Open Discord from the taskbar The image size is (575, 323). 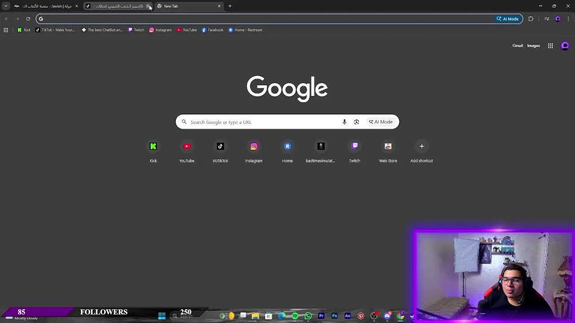point(387,316)
